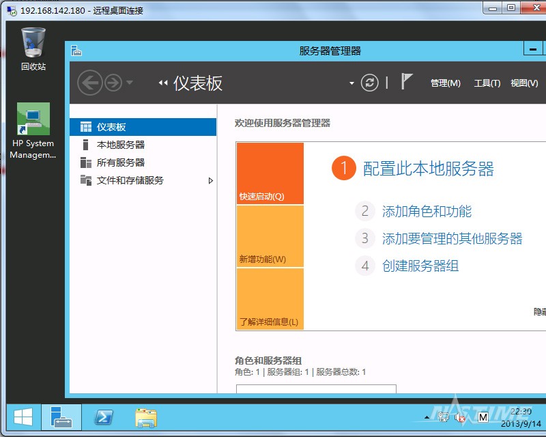
Task: Open the 视图(V) menu
Action: coord(524,83)
